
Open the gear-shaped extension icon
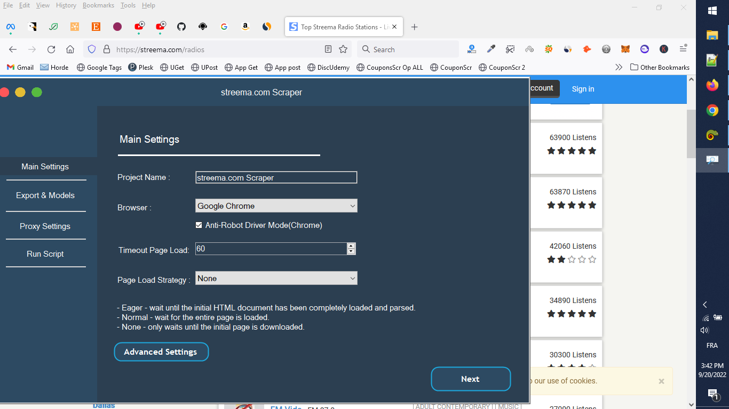click(x=606, y=49)
